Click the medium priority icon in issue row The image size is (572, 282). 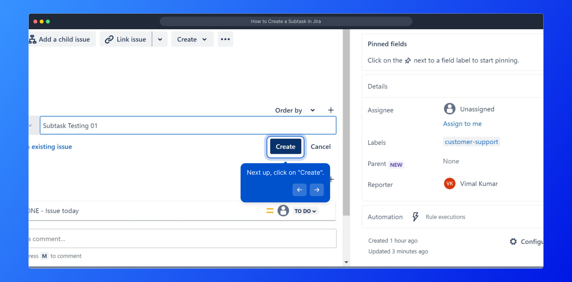(270, 210)
